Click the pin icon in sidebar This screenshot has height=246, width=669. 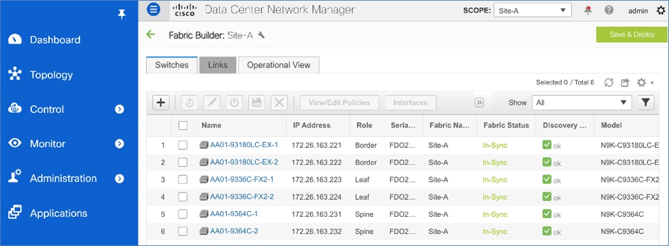click(122, 15)
